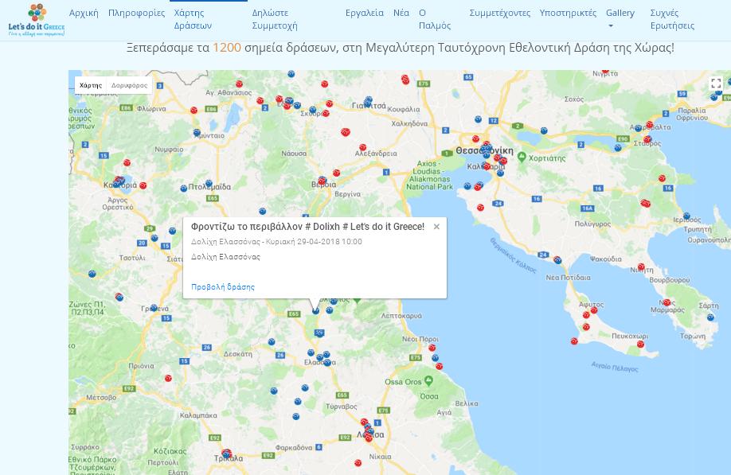Click the red marker near Πριόνια
Viewport: 731px width, 475px height.
[x=168, y=379]
